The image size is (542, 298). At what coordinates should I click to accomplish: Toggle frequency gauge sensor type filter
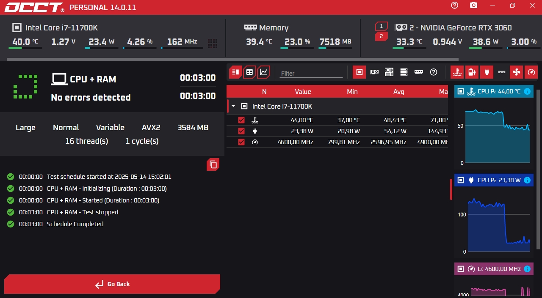coord(531,72)
